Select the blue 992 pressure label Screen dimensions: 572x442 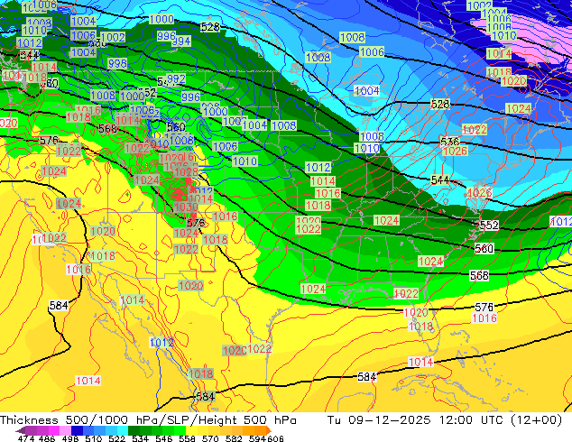[x=176, y=78]
